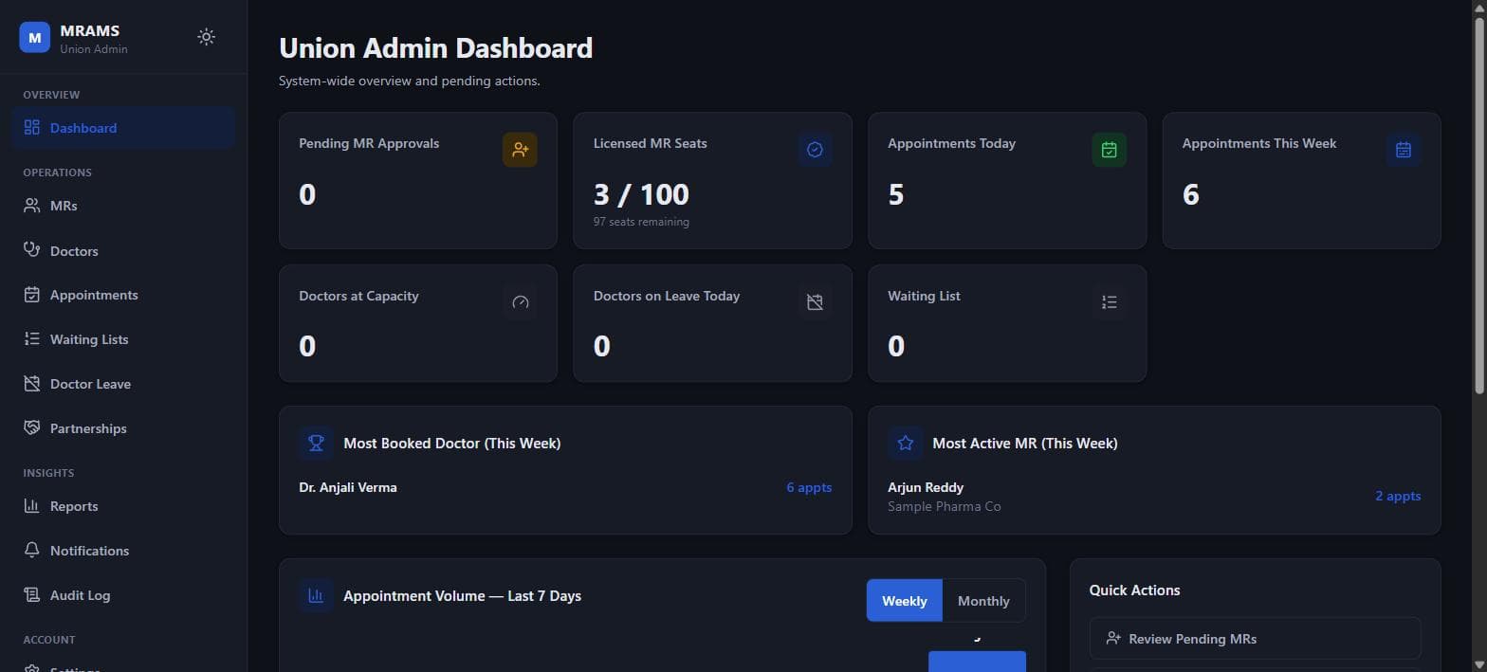Open the Appointments sidebar item
This screenshot has width=1487, height=672.
coord(123,295)
